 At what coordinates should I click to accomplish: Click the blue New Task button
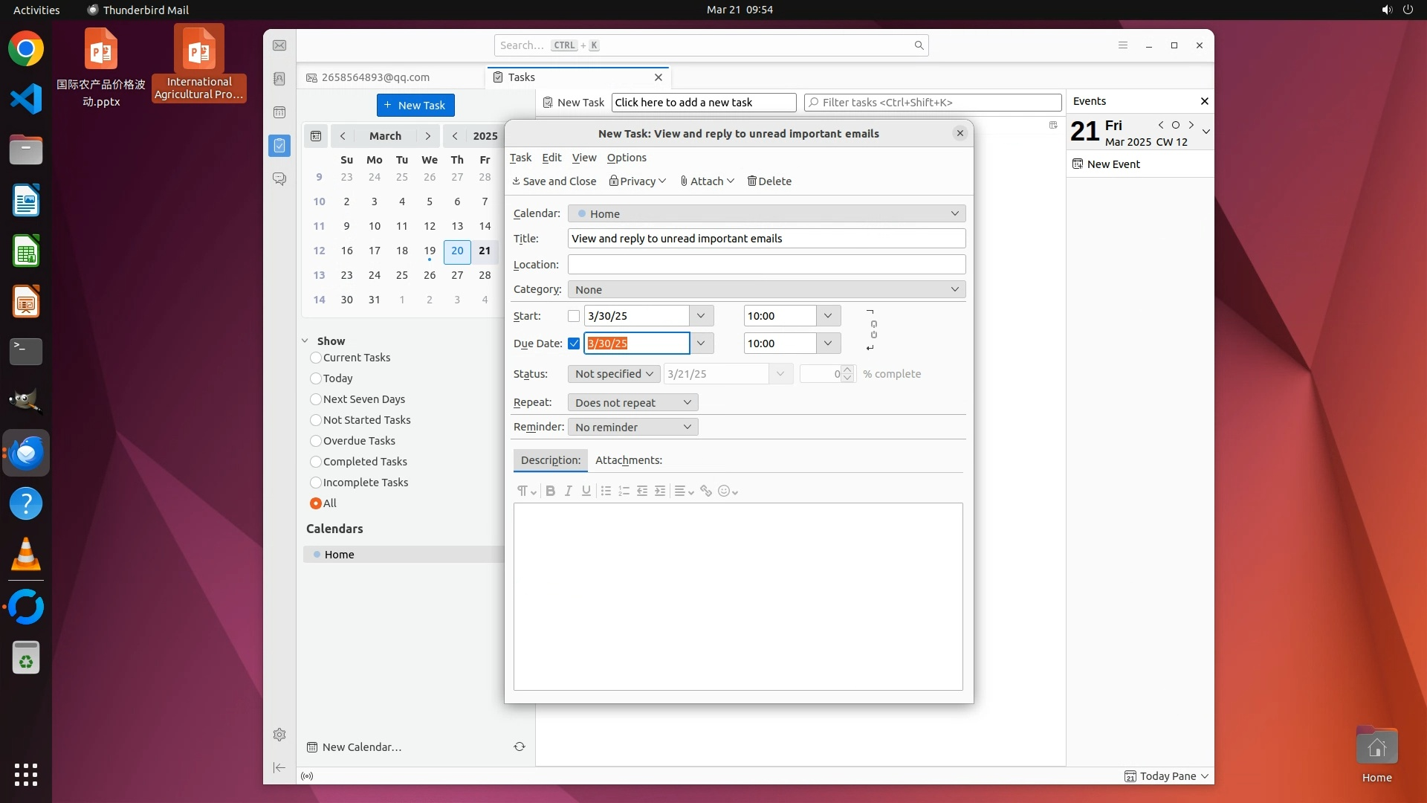click(x=415, y=106)
